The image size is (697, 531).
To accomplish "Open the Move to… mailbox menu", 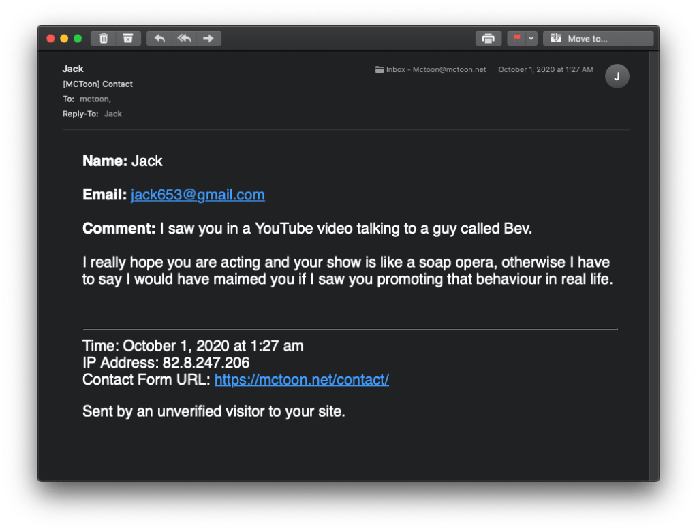I will (598, 39).
